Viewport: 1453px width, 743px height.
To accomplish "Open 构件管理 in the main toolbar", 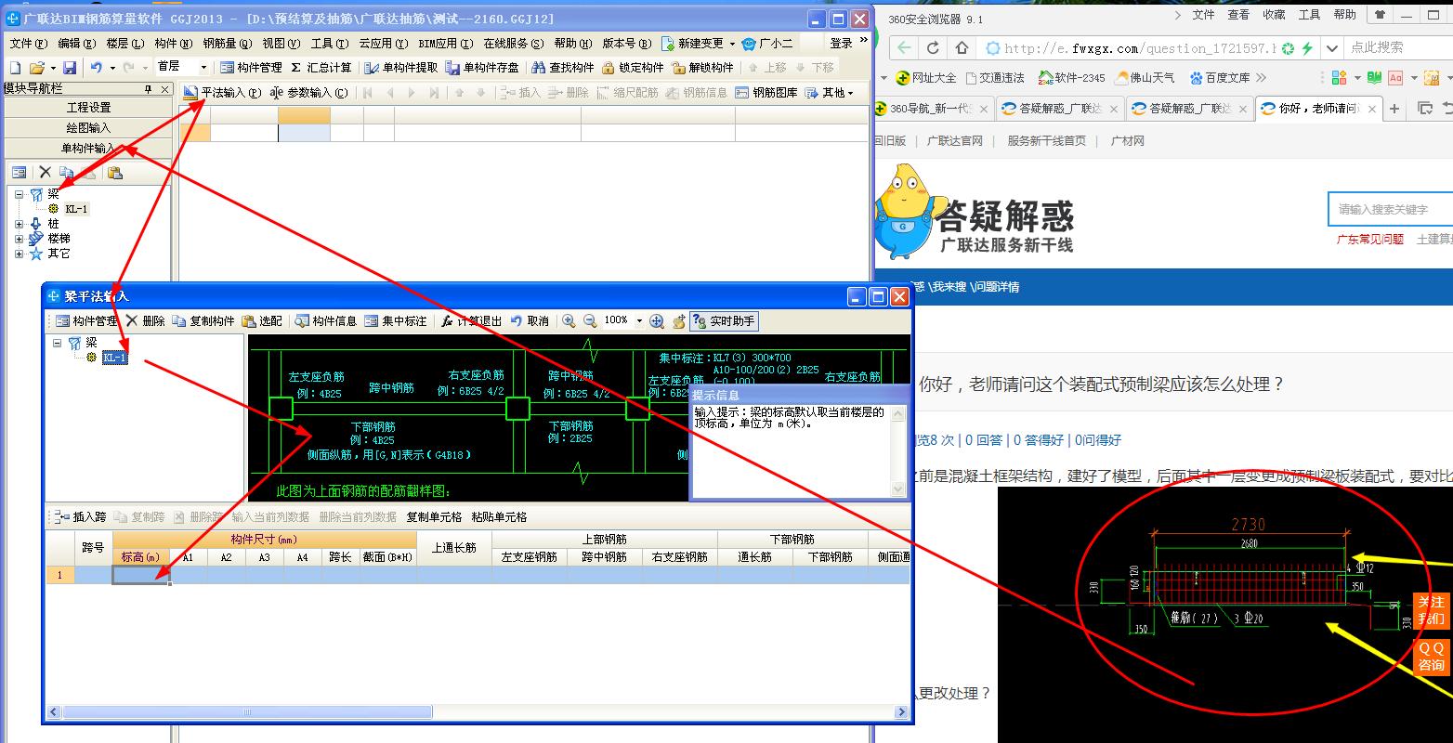I will coord(251,68).
